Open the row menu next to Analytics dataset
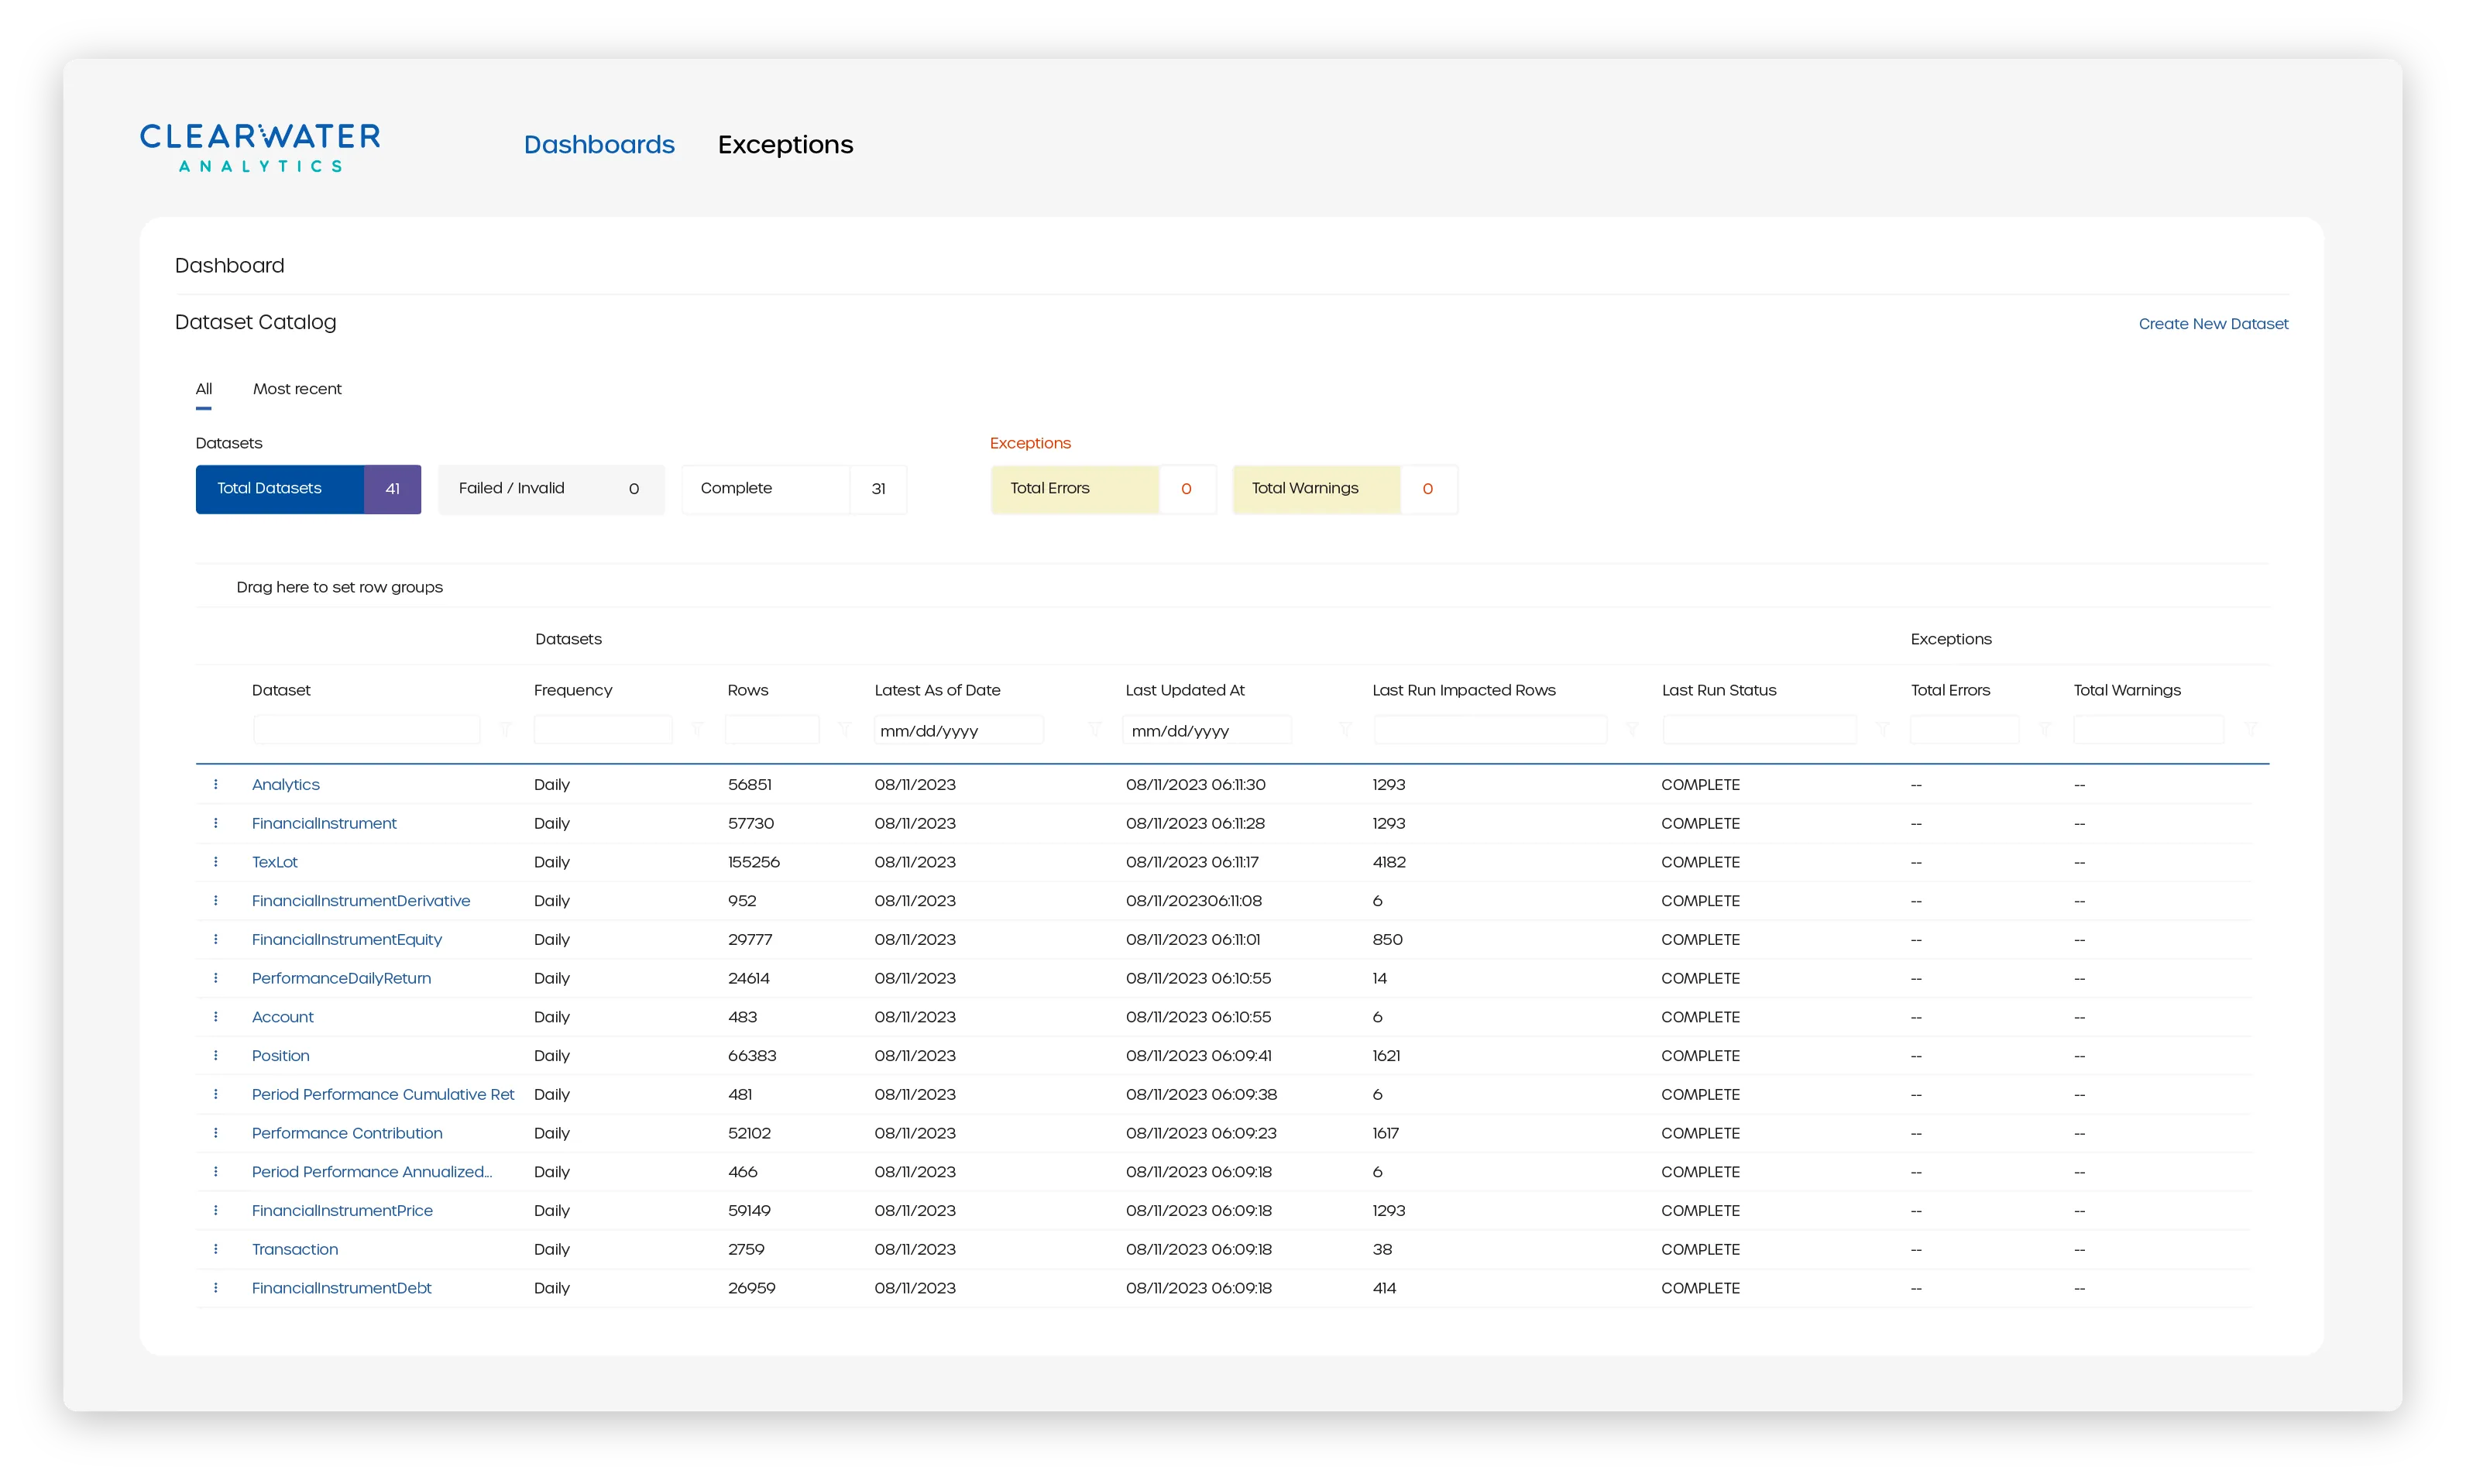 click(x=217, y=784)
